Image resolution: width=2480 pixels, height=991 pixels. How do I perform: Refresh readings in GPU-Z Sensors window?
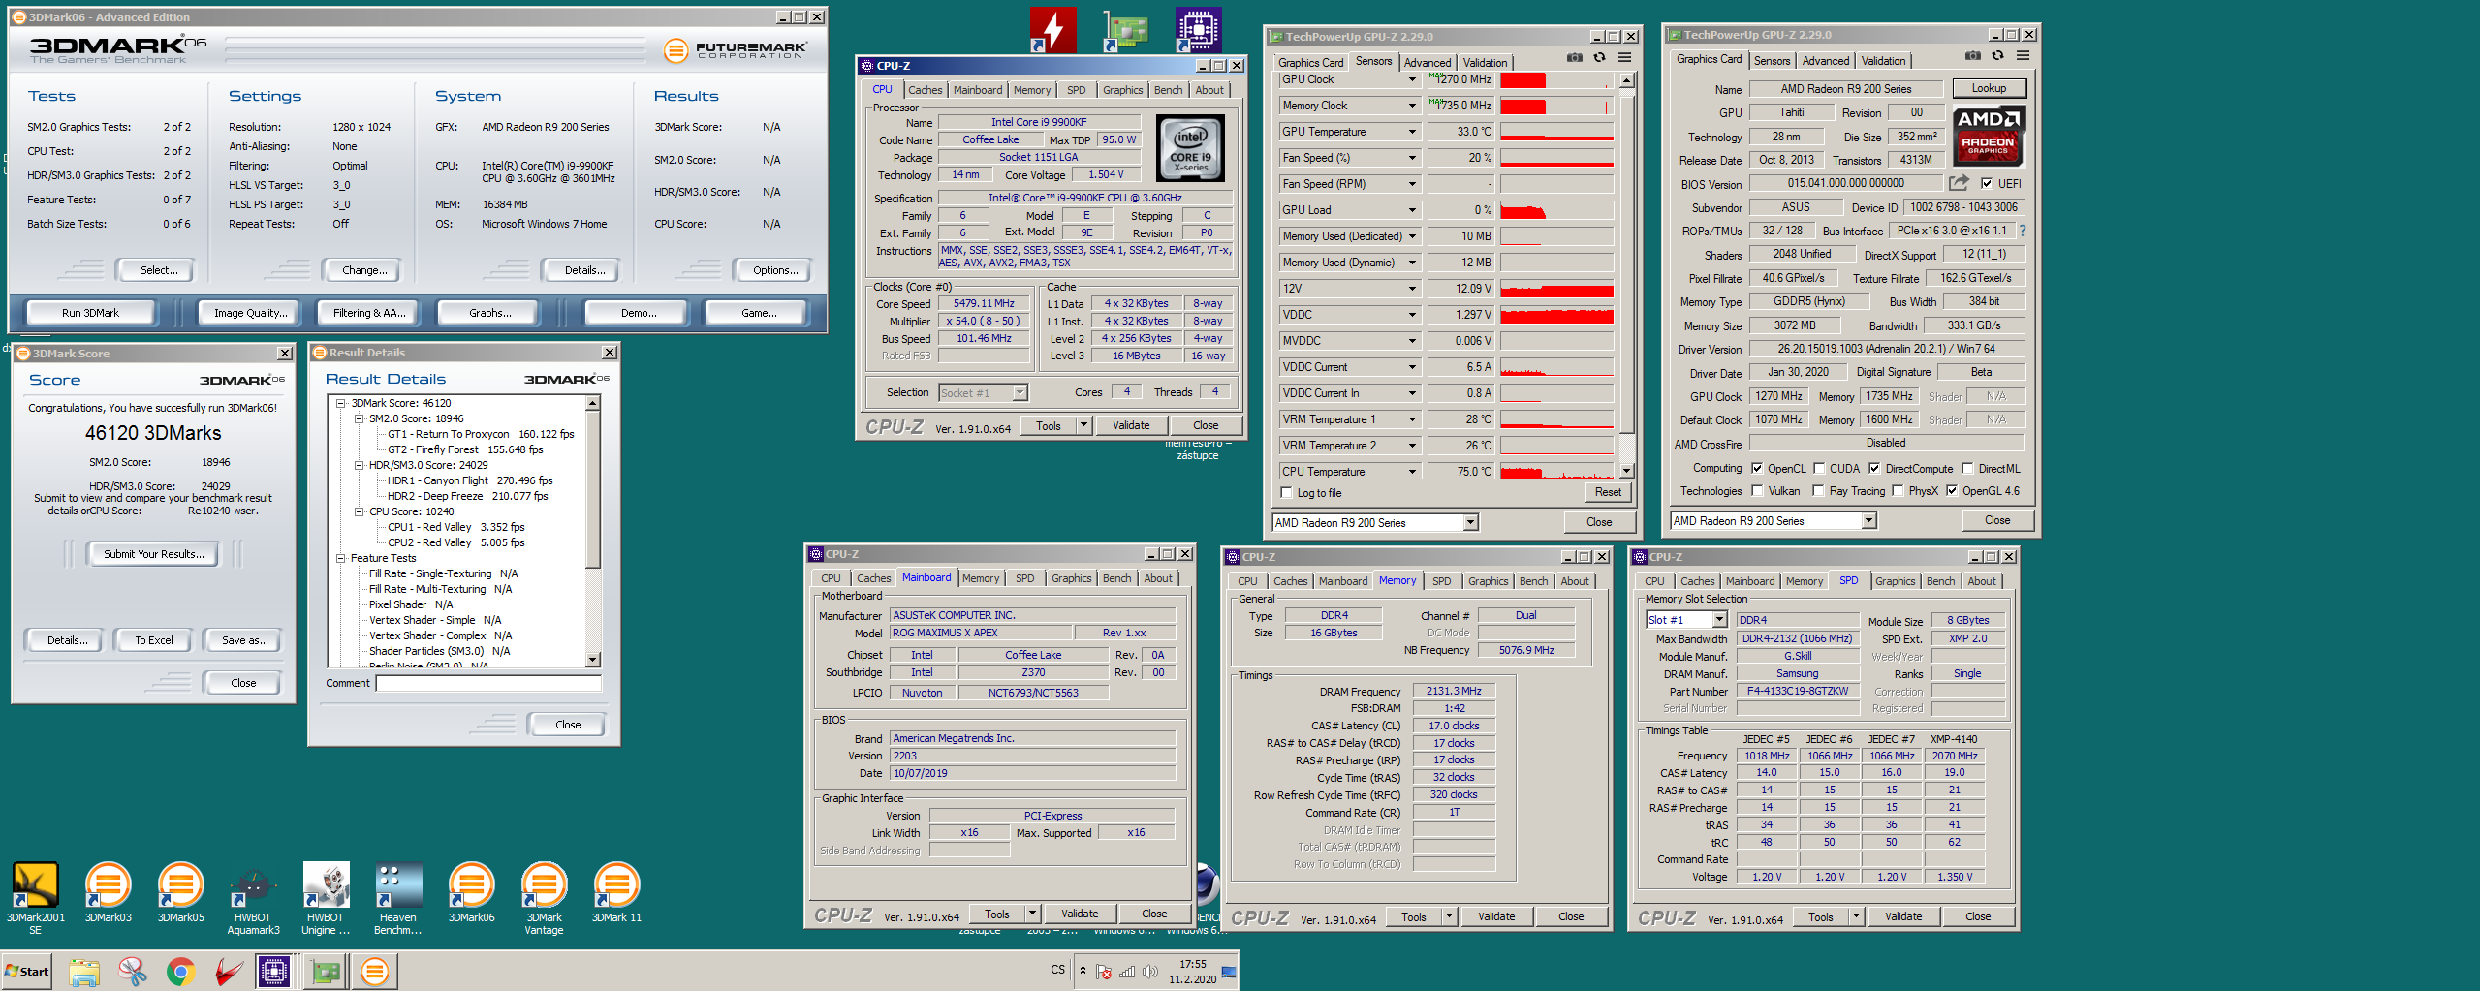pos(1600,58)
